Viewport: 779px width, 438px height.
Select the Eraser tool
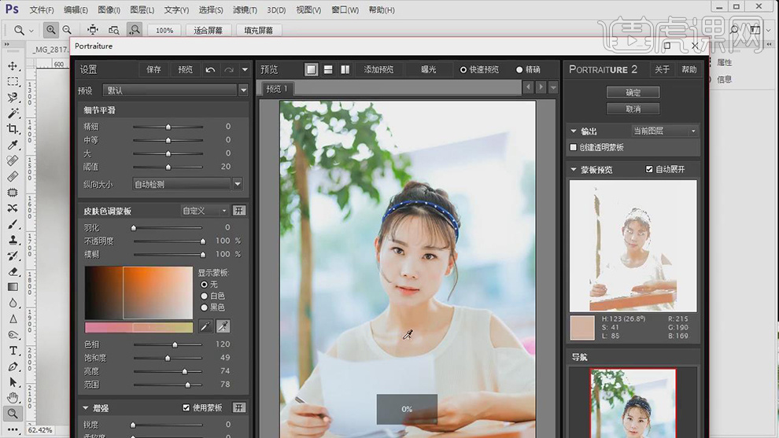[13, 271]
